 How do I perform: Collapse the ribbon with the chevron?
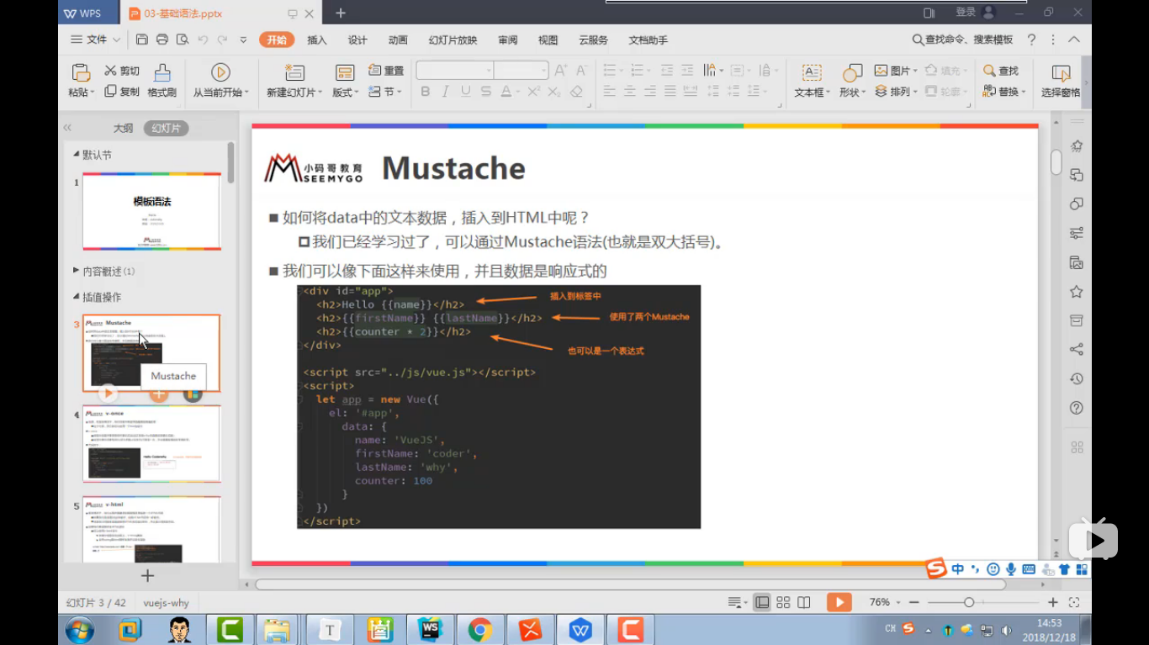click(x=1074, y=40)
